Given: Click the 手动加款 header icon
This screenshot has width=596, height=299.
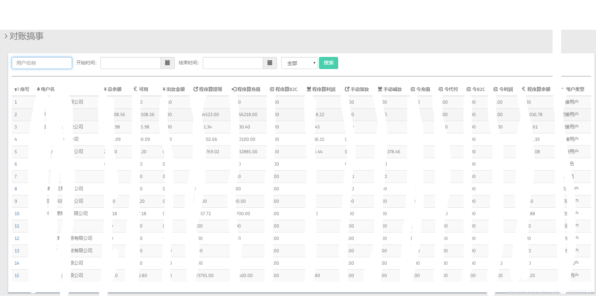Looking at the screenshot, I should click(x=347, y=89).
